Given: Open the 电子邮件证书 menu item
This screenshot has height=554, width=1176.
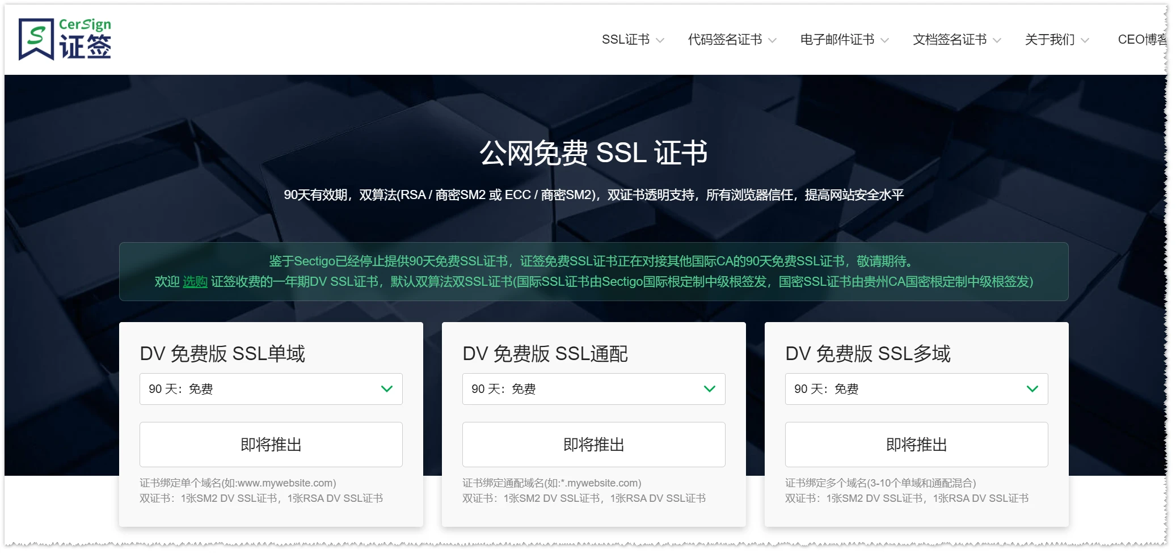Looking at the screenshot, I should coord(837,40).
